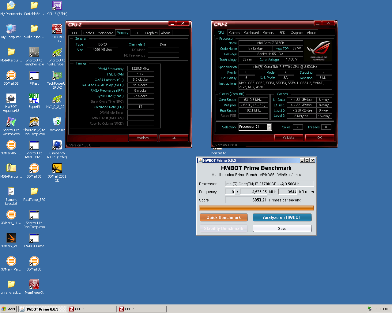
Task: Click OK in memory CPU-Z window
Action: coord(174,138)
